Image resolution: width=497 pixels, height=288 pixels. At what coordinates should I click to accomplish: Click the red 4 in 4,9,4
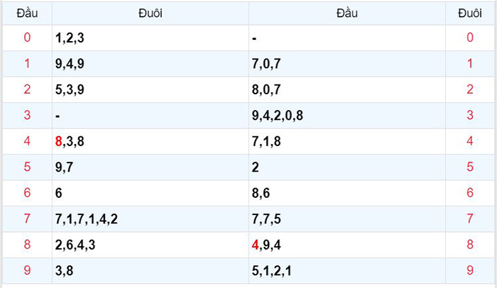(255, 245)
